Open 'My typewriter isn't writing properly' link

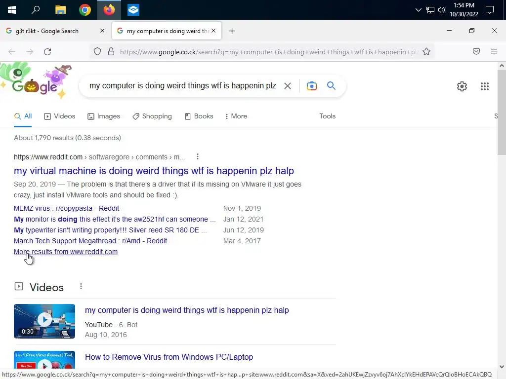point(110,230)
